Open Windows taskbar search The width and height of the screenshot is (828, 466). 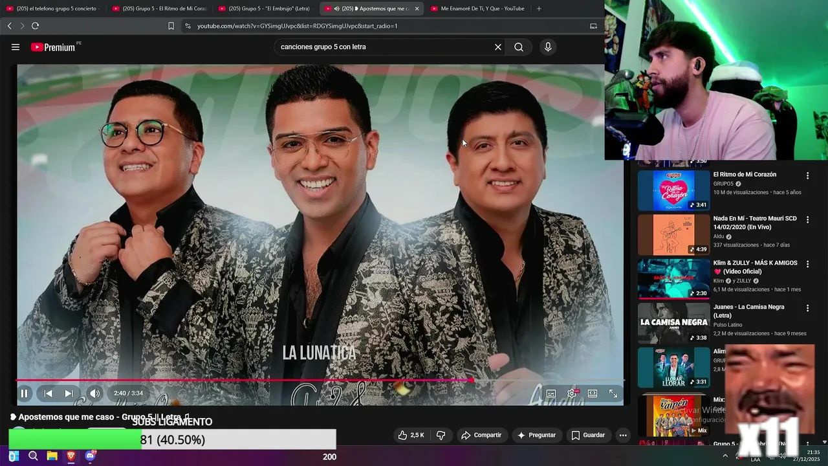click(33, 456)
